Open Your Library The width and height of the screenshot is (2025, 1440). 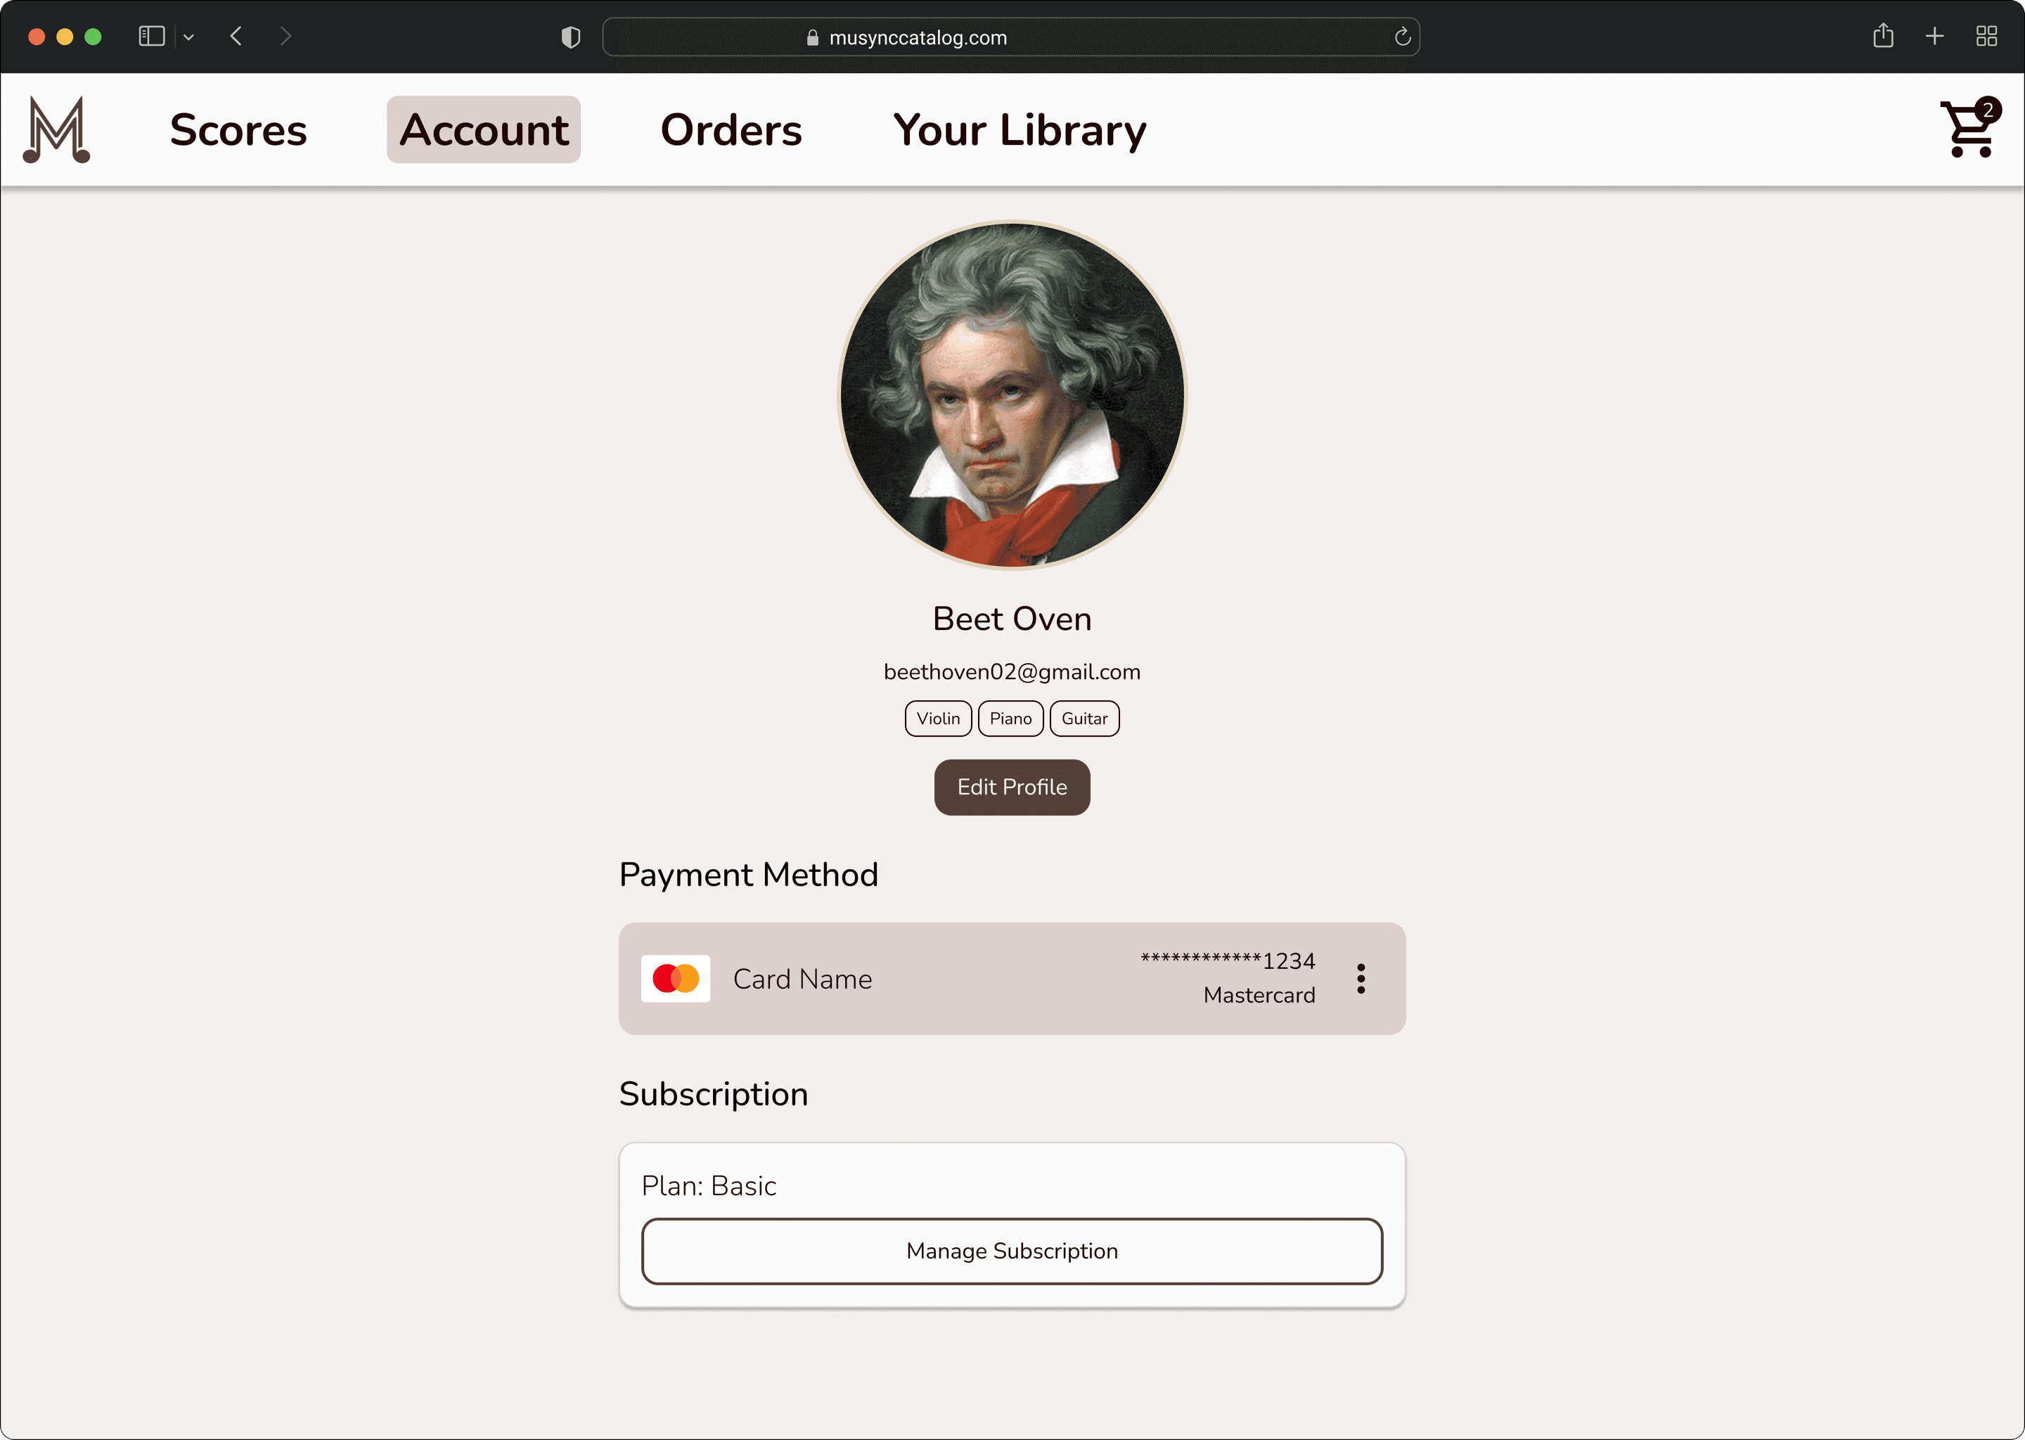(1020, 129)
